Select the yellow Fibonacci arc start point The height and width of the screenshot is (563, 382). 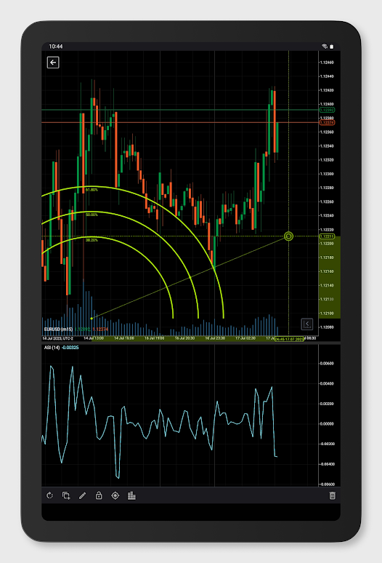pos(92,318)
